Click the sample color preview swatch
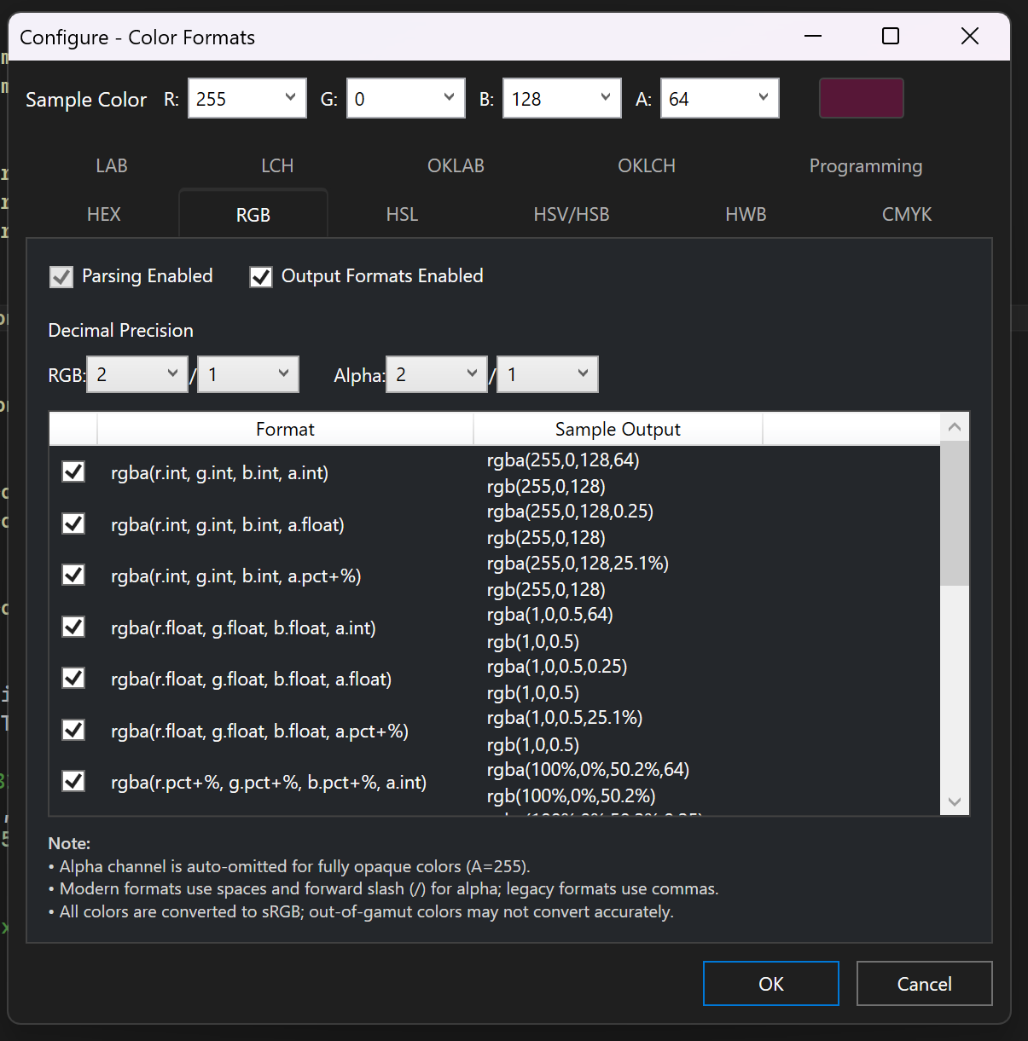The width and height of the screenshot is (1028, 1041). (x=861, y=98)
